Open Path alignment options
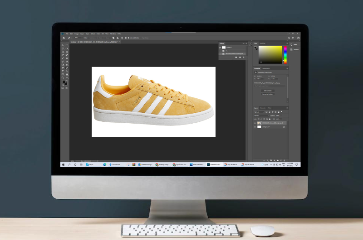The image size is (363, 240). tap(118, 38)
